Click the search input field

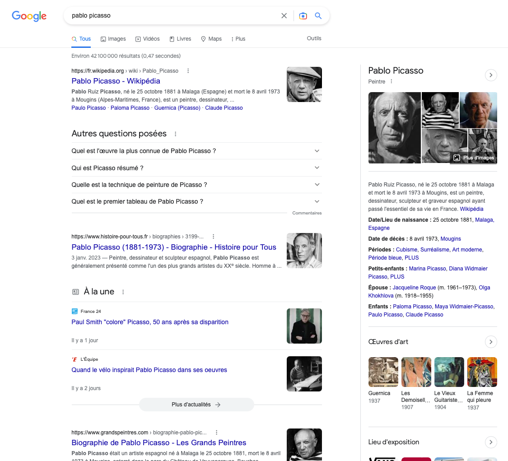(x=173, y=15)
